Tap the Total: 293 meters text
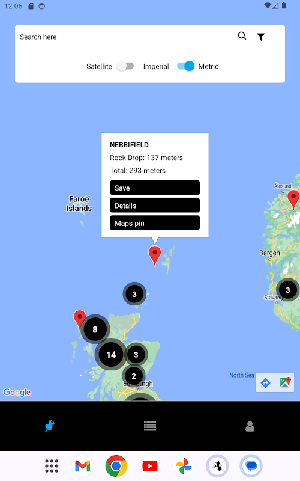The width and height of the screenshot is (300, 481). (138, 170)
